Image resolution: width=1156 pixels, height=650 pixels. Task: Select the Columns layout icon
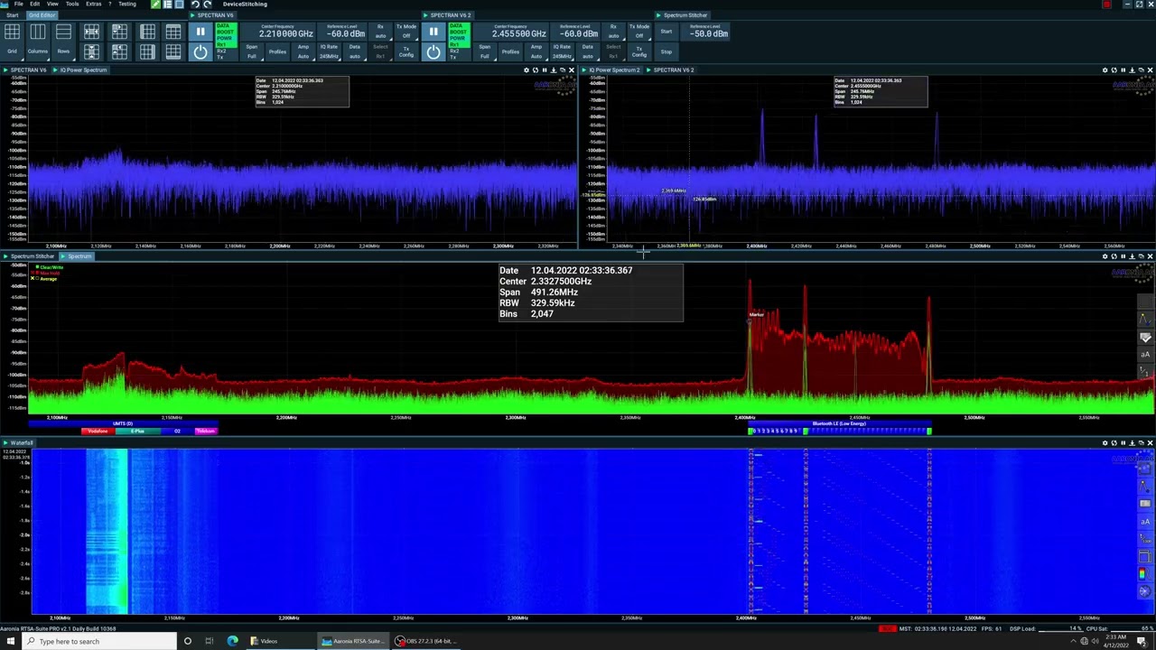coord(38,33)
